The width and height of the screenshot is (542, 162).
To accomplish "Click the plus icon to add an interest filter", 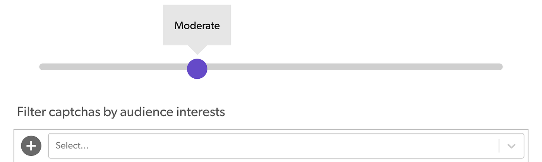I will (31, 145).
